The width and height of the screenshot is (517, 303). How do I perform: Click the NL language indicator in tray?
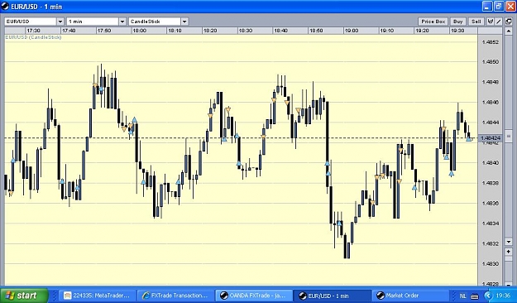click(462, 296)
